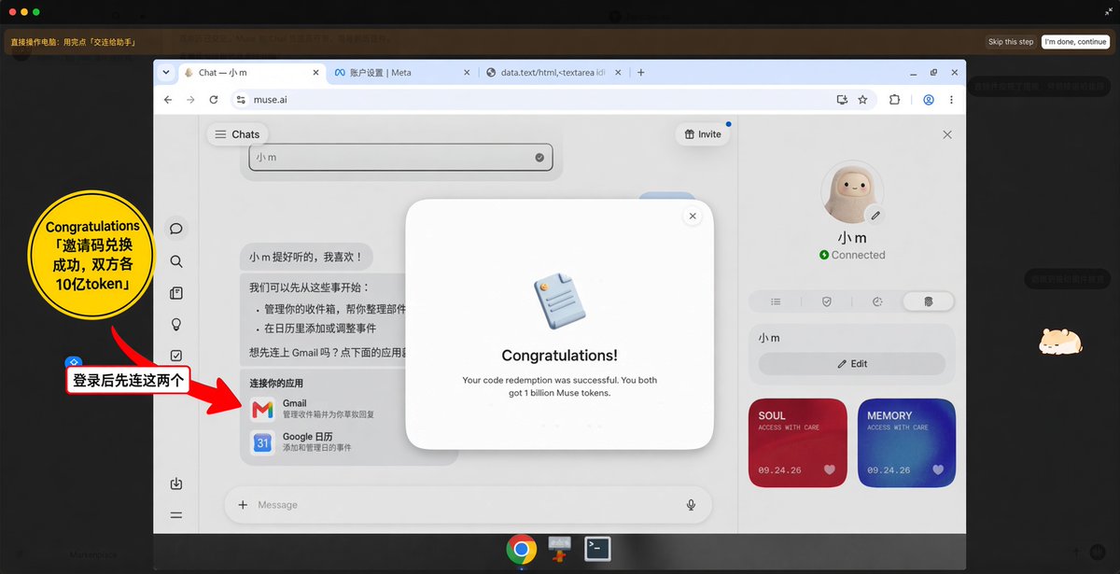The width and height of the screenshot is (1120, 574).
Task: Reload the muse.ai page
Action: pyautogui.click(x=214, y=100)
